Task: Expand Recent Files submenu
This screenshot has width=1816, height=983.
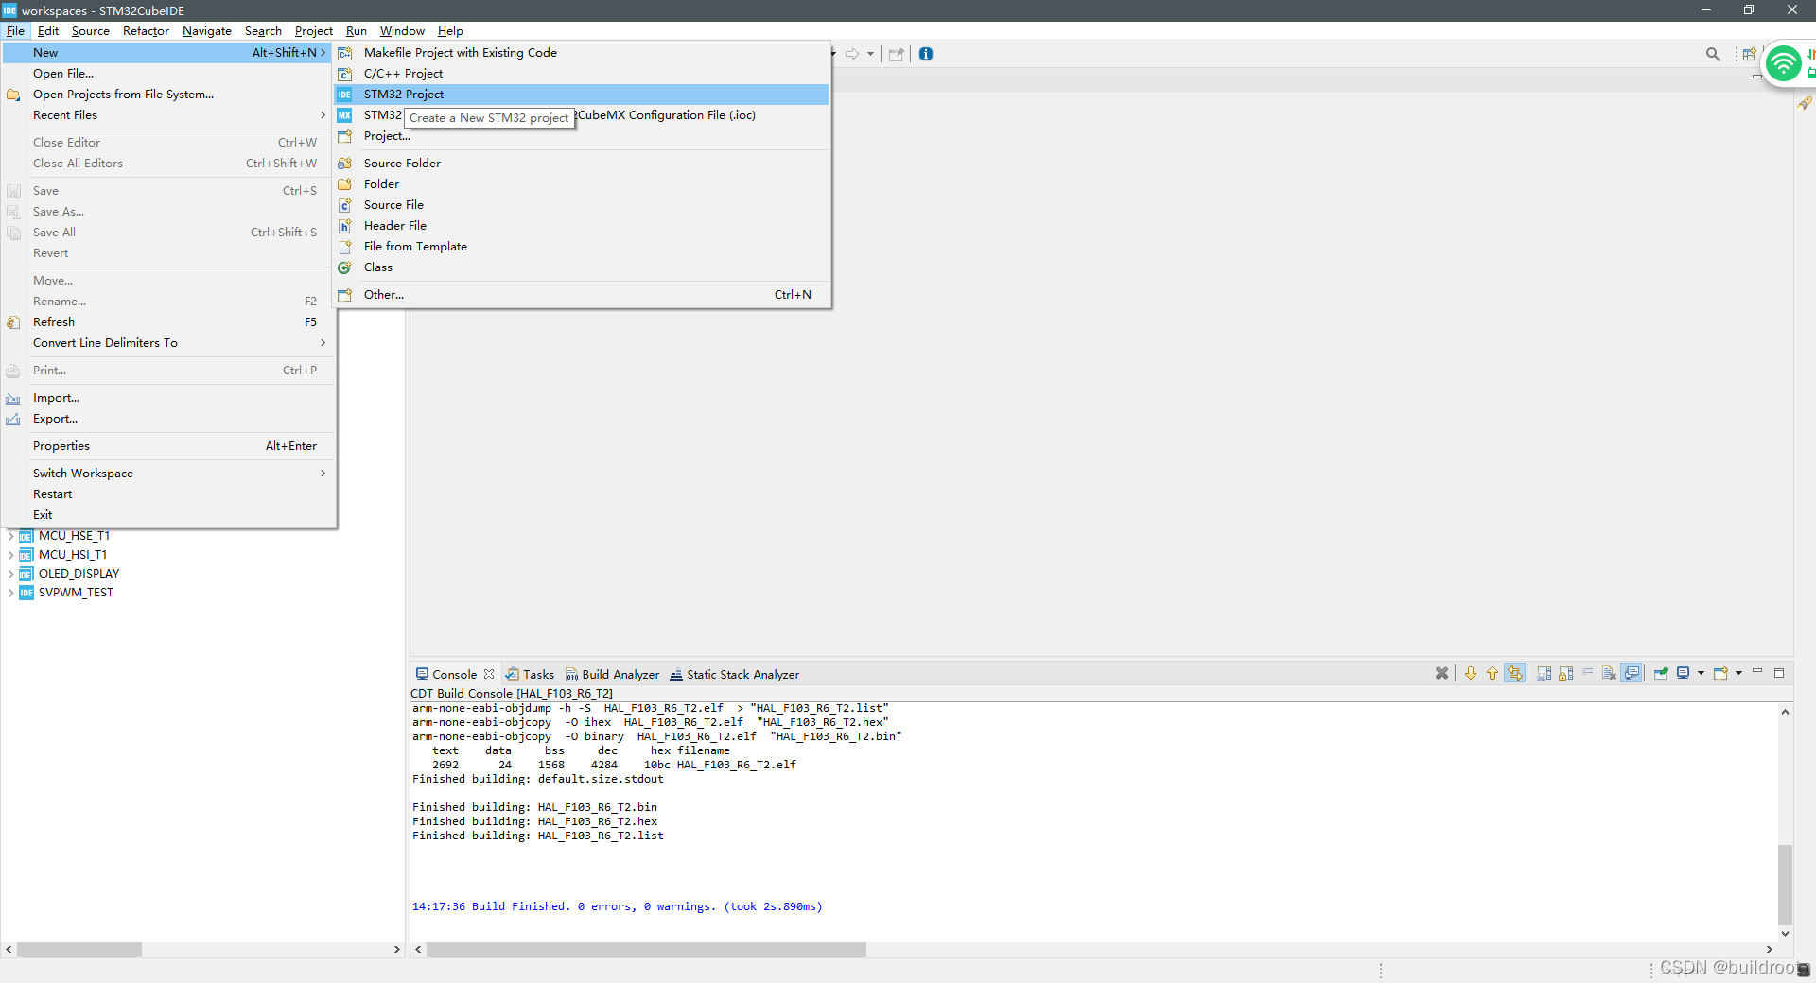Action: [x=168, y=115]
